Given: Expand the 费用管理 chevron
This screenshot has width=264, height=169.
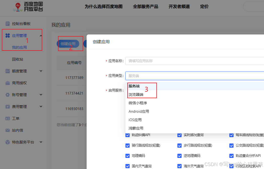Looking at the screenshot, I should pos(41,106).
